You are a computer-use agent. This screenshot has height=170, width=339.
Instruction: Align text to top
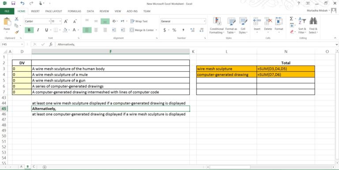87,21
